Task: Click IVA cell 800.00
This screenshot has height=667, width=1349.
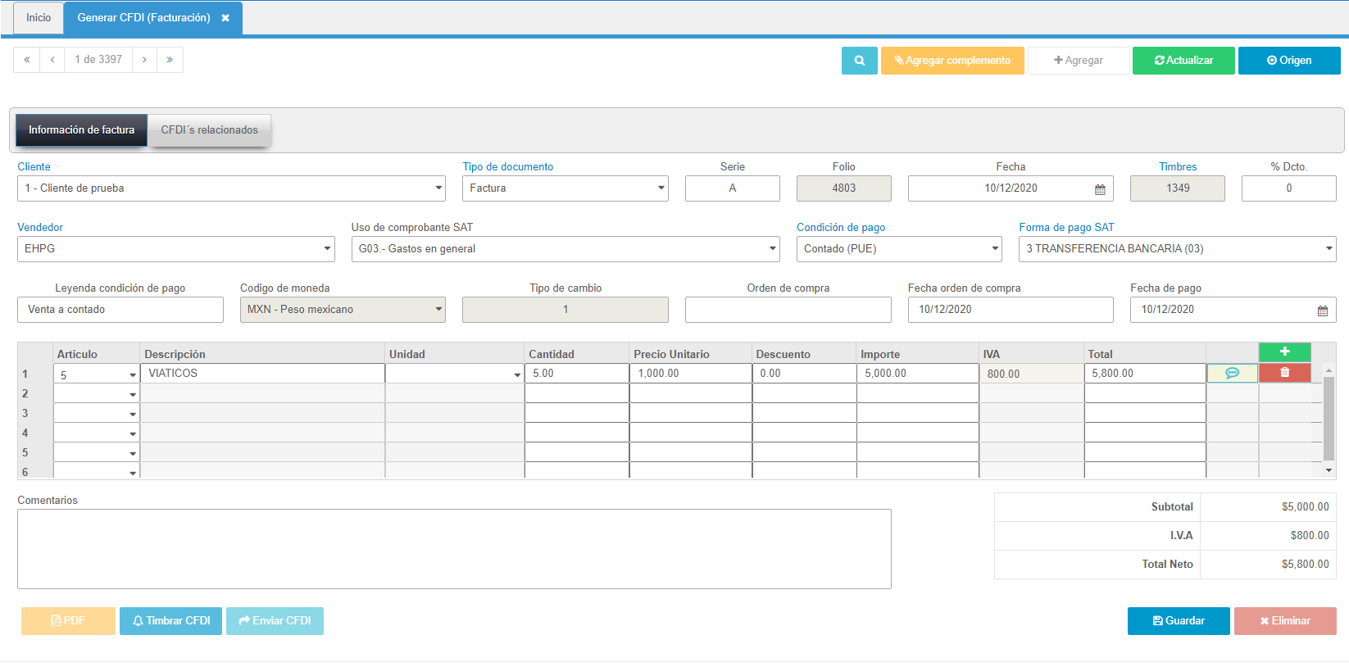Action: [x=1032, y=374]
